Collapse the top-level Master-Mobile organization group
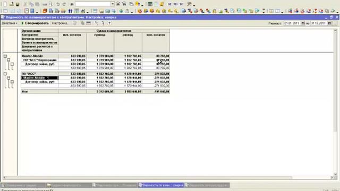Image resolution: width=340 pixels, height=191 pixels. coord(5,56)
